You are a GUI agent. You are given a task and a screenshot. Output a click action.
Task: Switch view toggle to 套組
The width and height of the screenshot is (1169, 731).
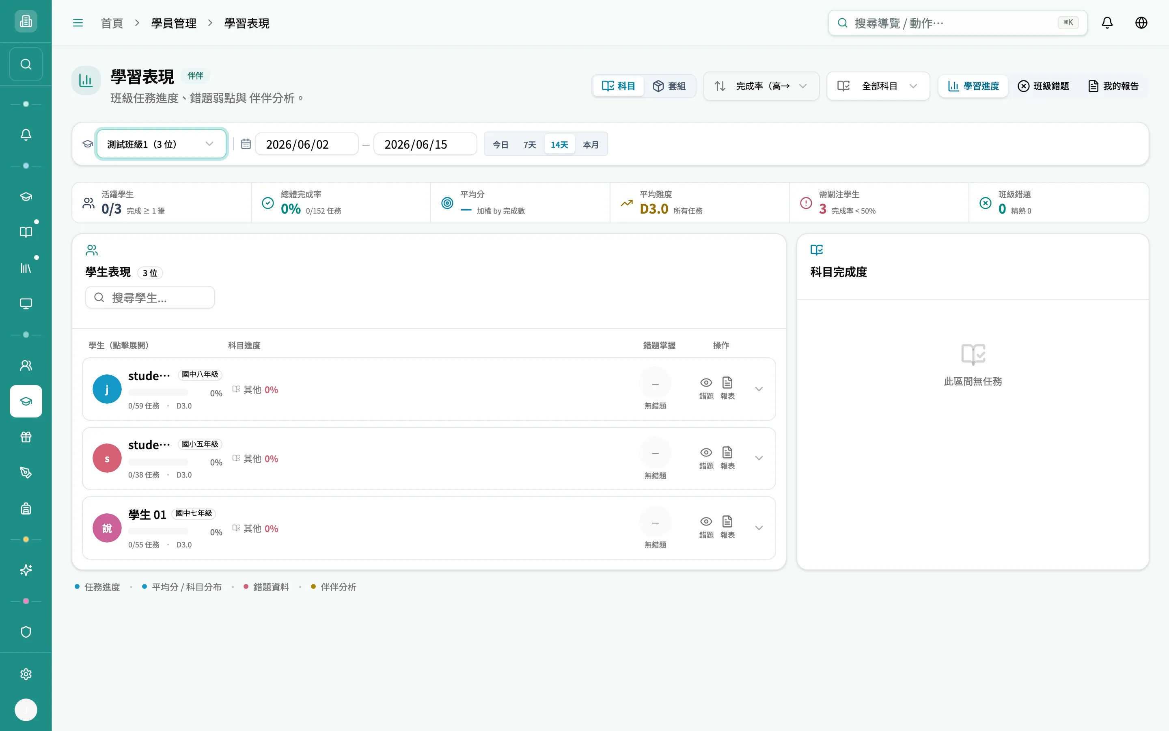tap(669, 86)
